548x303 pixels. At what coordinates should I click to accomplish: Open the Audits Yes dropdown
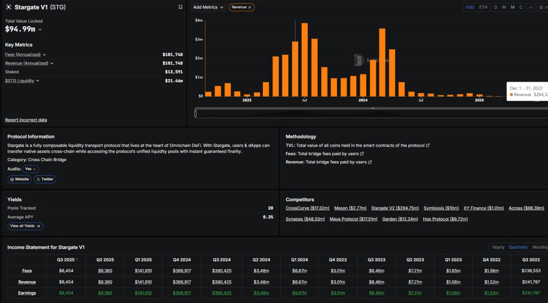point(30,169)
